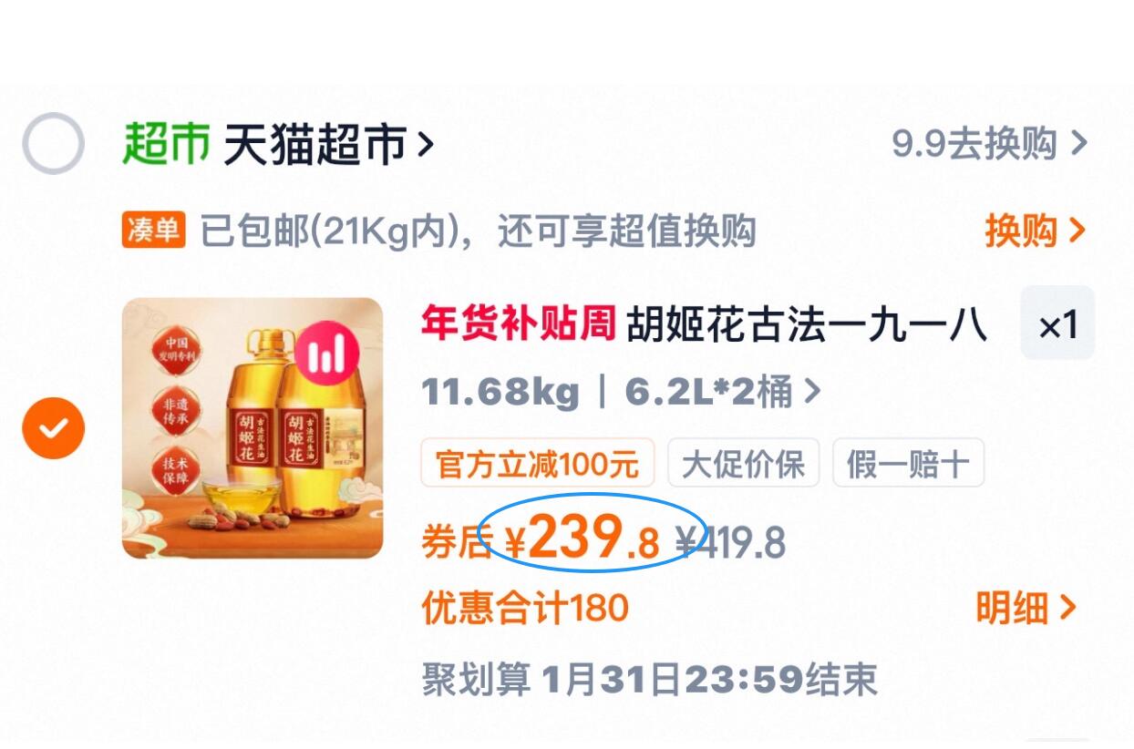Tap the pink bar-chart badge on product image

point(326,352)
